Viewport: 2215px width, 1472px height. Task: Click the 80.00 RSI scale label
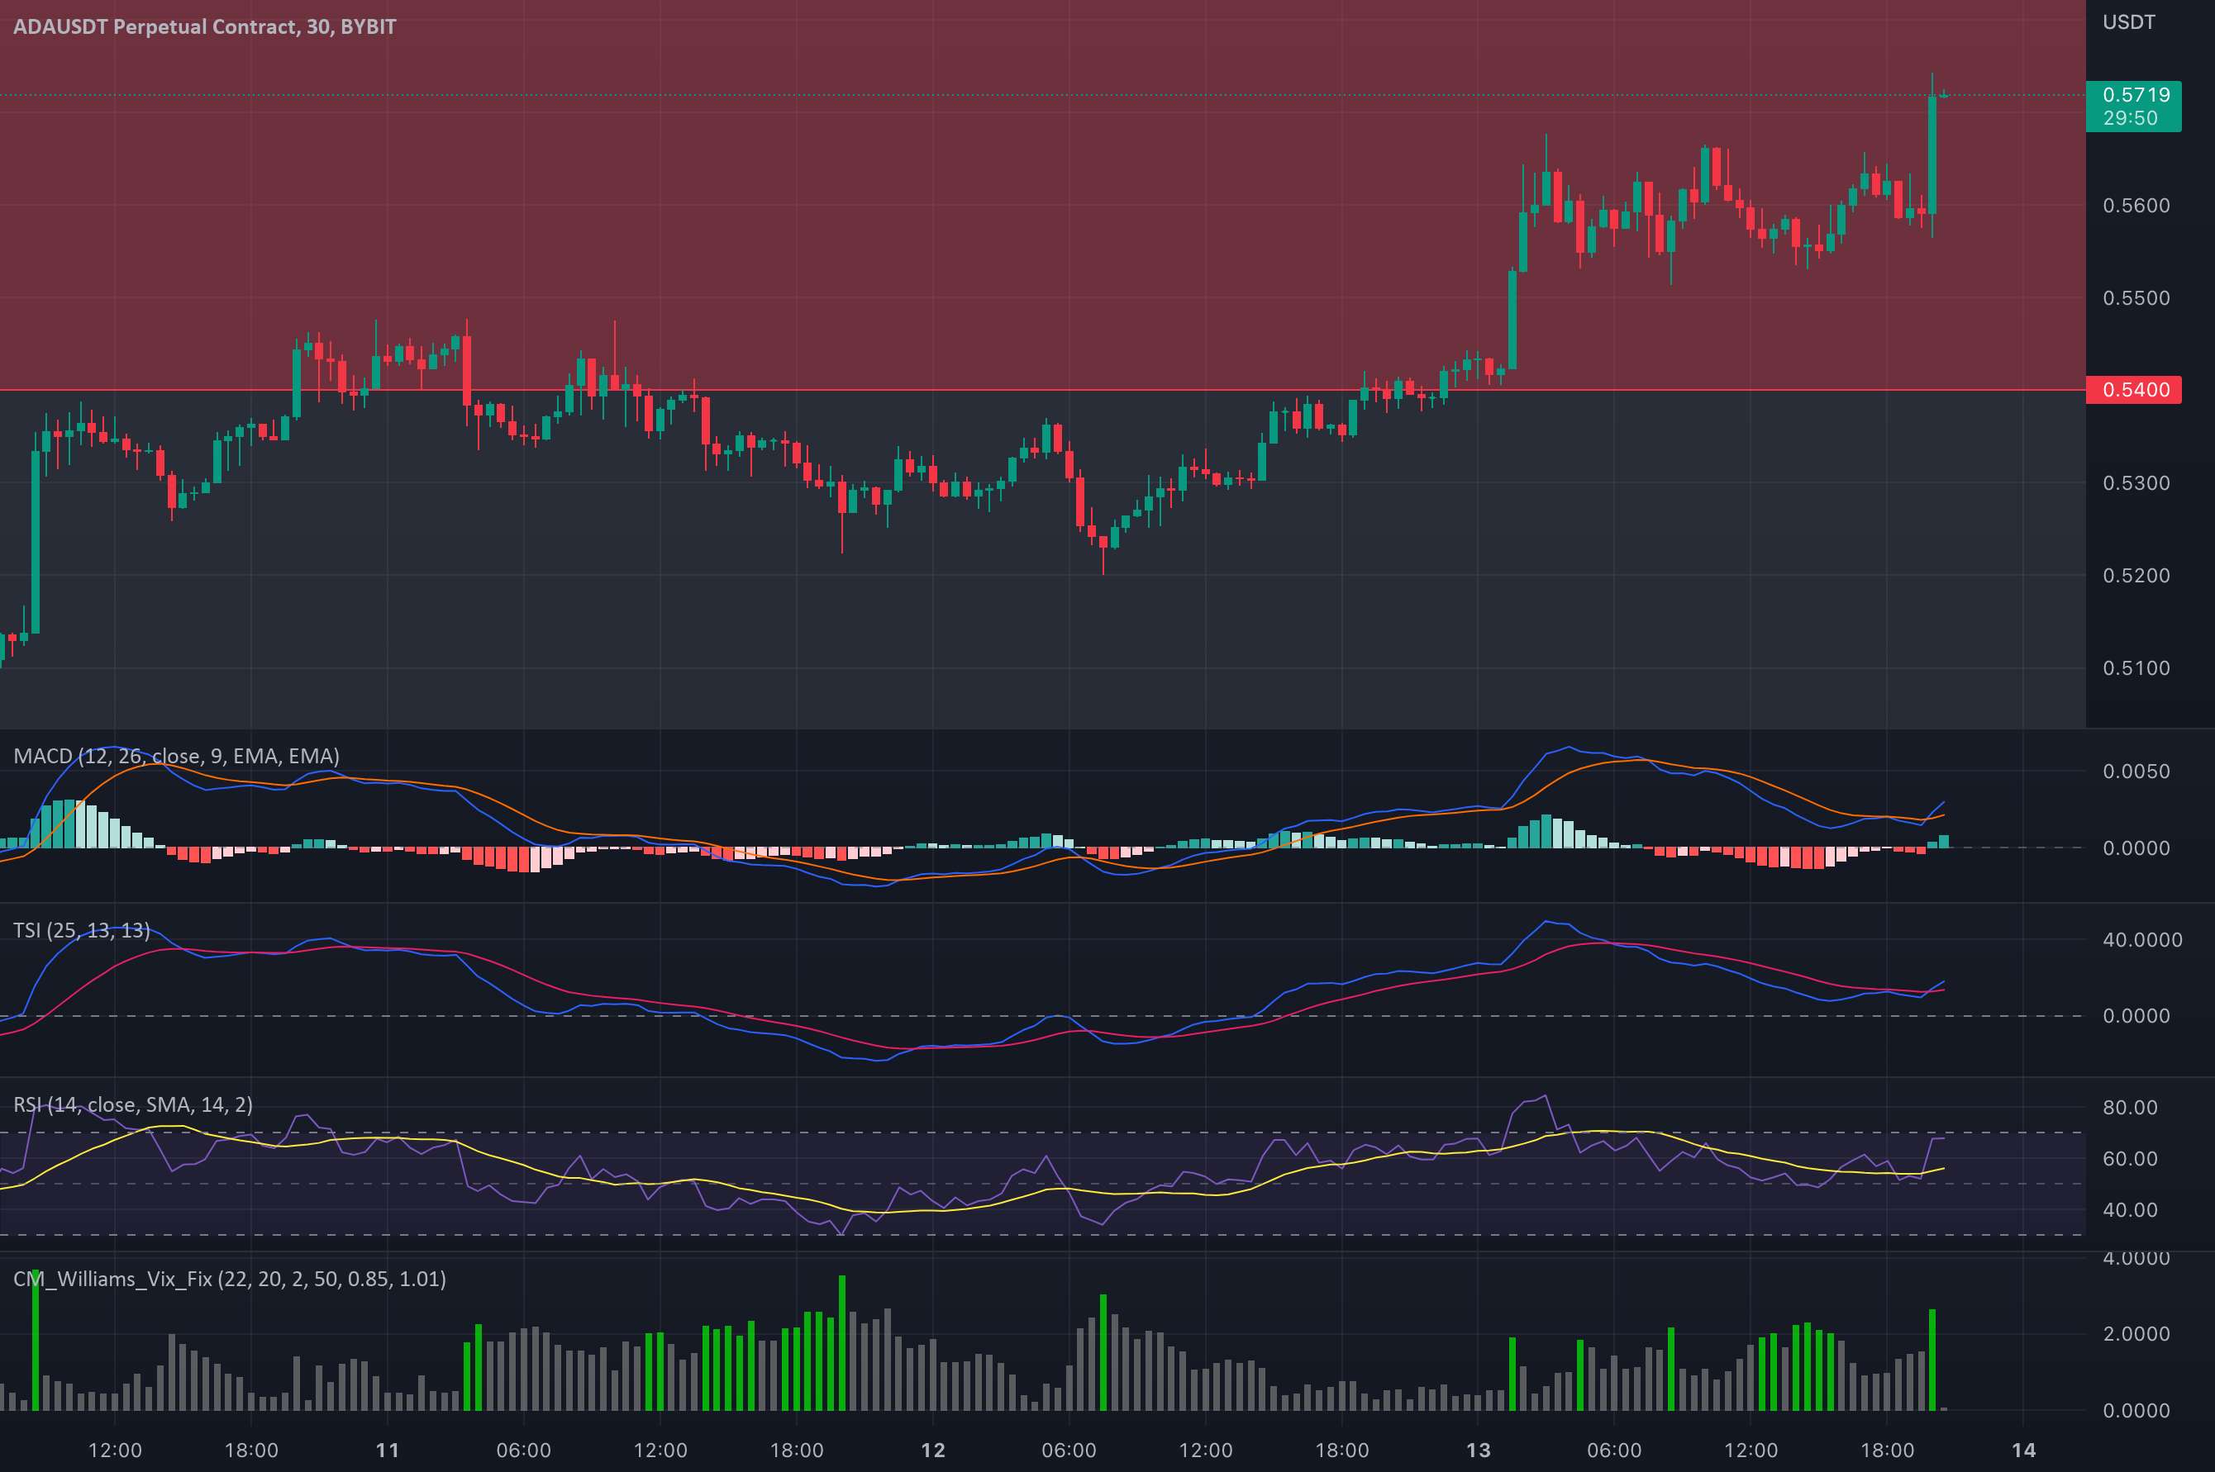2130,1108
